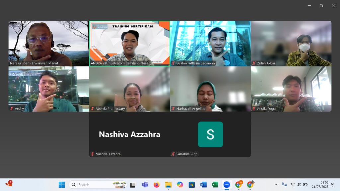The image size is (340, 191).
Task: Click the battery icon in the system tray
Action: coord(305,185)
